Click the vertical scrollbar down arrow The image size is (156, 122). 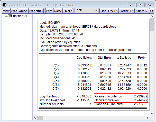(x=152, y=113)
